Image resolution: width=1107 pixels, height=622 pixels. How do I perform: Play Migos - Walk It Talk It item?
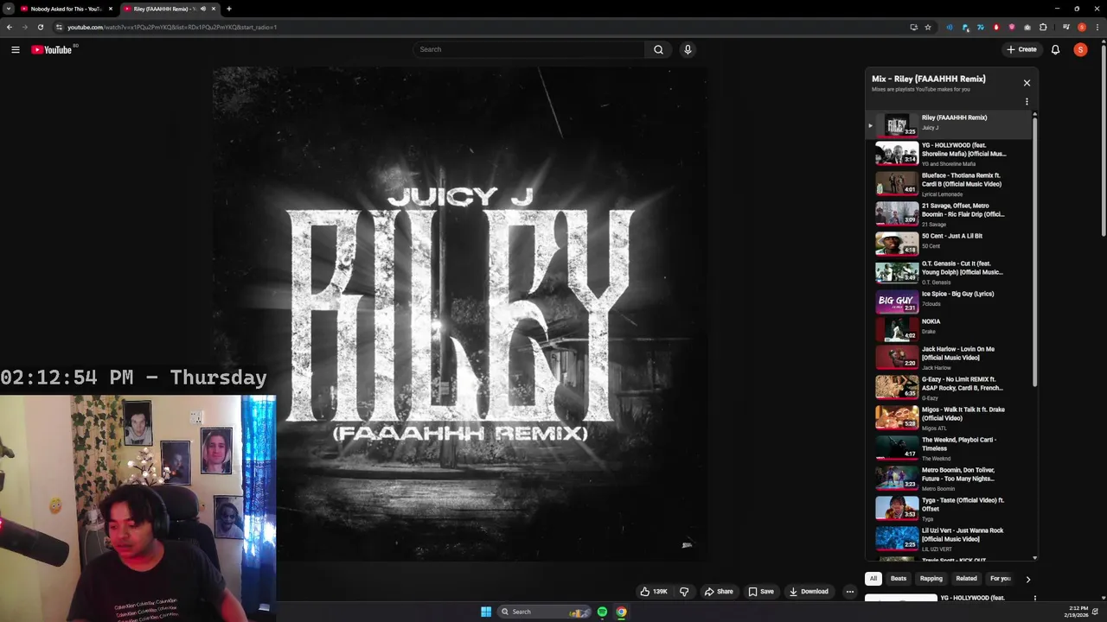949,418
